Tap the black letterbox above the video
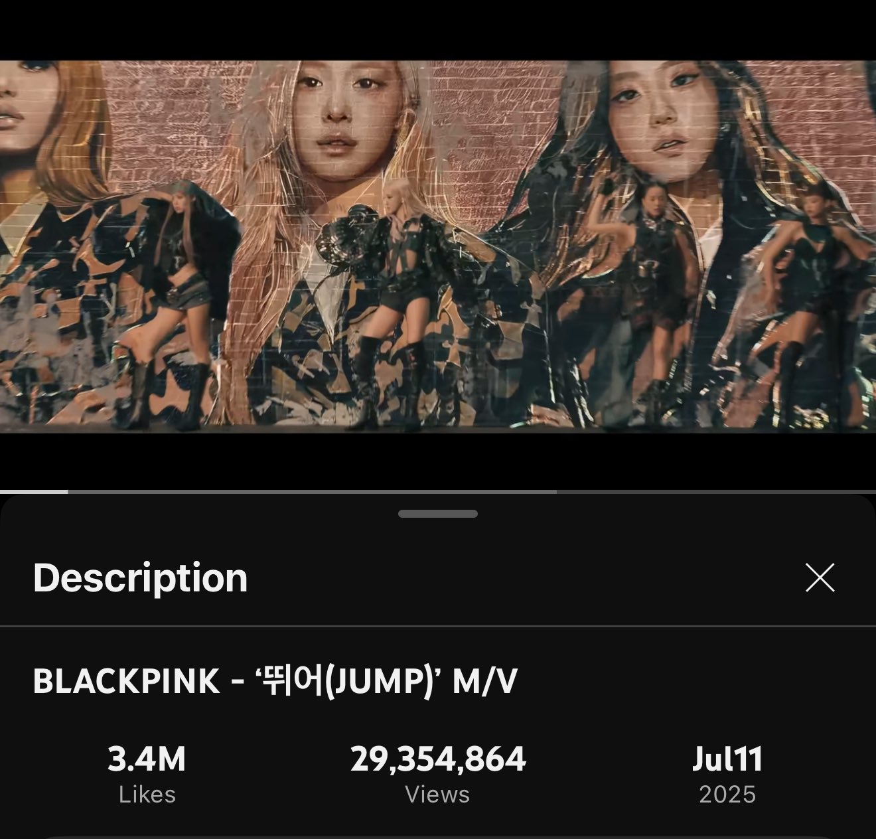Image resolution: width=876 pixels, height=839 pixels. coord(438,30)
